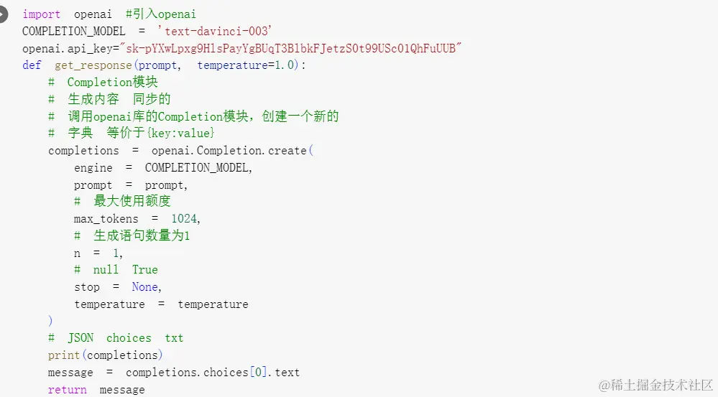718x397 pixels.
Task: Click the '# 最大使用额度' comment
Action: 122,201
